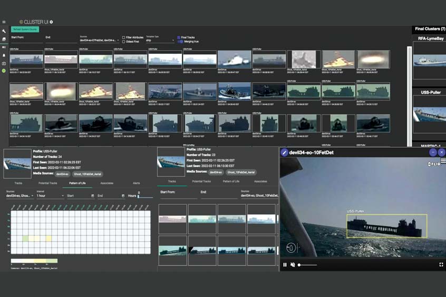
Task: Open the Interval dropdown set to 1 hour
Action: tap(50, 196)
